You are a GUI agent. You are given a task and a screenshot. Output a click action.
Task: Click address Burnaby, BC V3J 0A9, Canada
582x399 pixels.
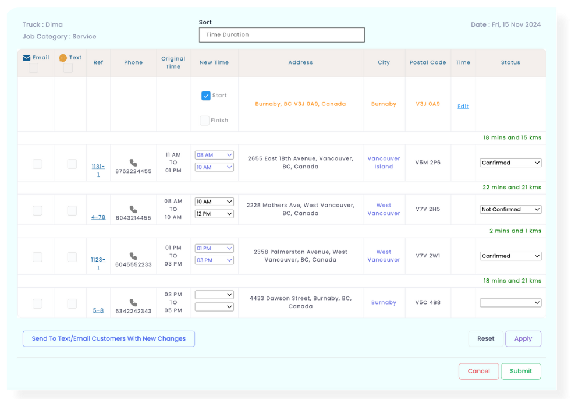[300, 104]
